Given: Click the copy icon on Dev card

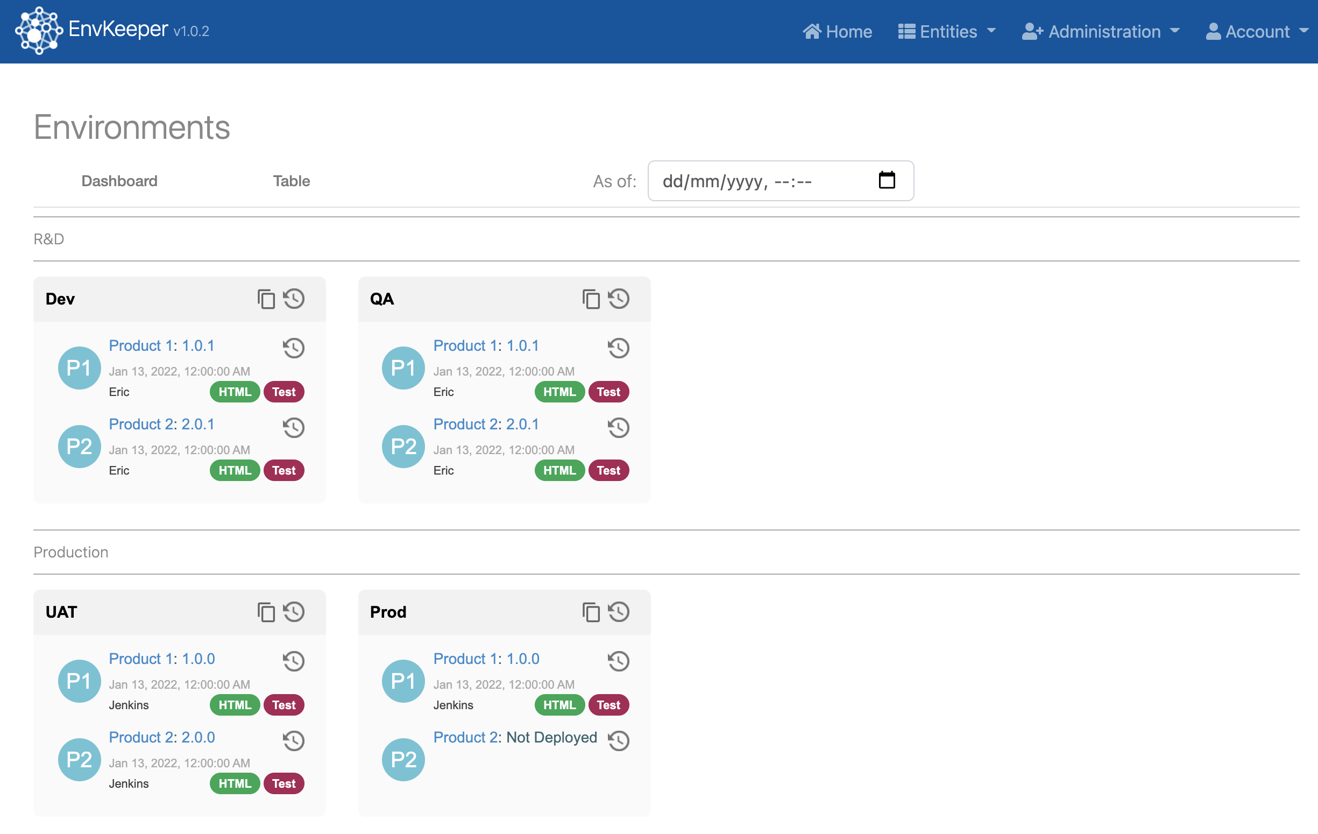Looking at the screenshot, I should 266,299.
